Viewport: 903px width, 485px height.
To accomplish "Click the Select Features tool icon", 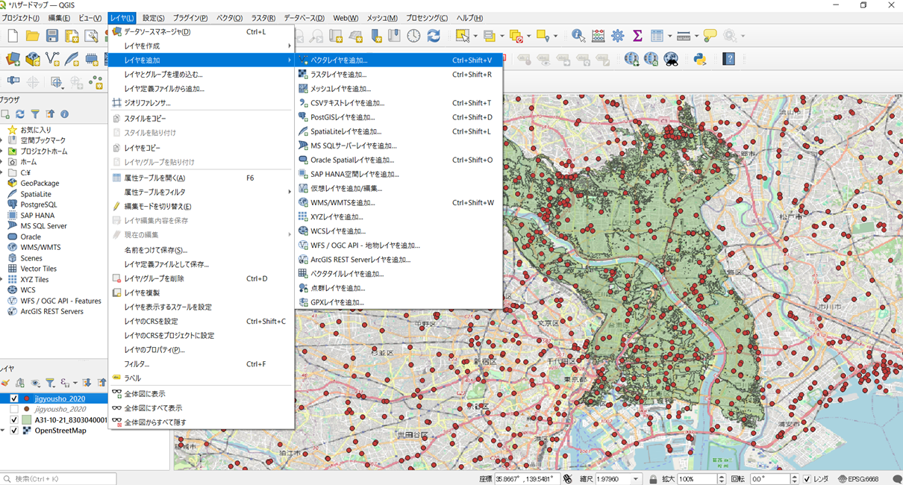I will [x=462, y=36].
